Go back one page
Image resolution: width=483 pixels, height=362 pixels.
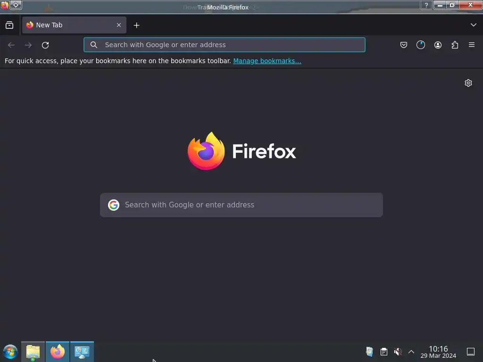11,45
